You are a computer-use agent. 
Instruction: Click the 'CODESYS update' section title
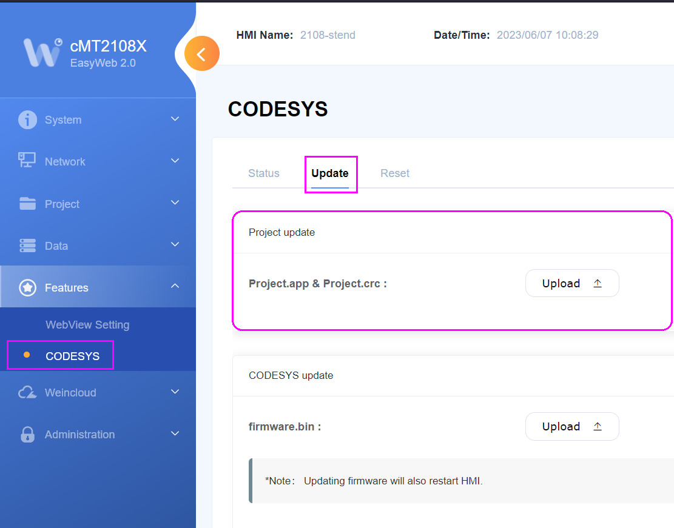click(x=291, y=375)
